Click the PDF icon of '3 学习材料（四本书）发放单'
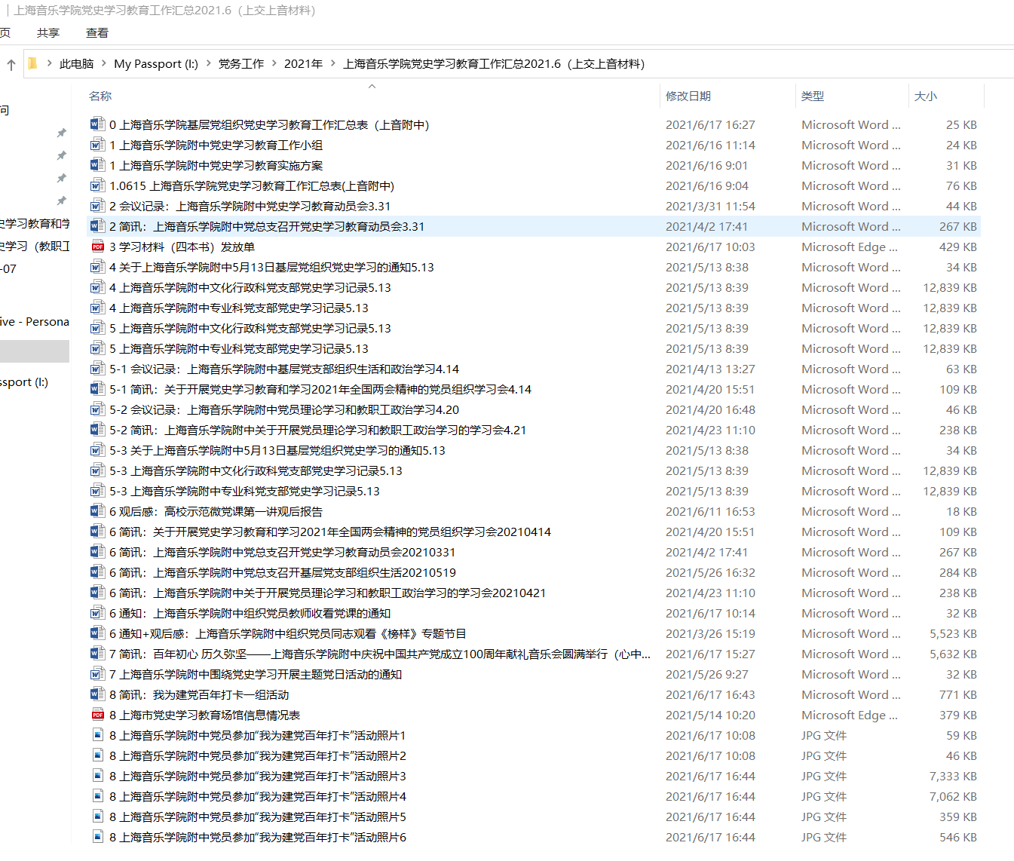The width and height of the screenshot is (1014, 861). point(97,247)
